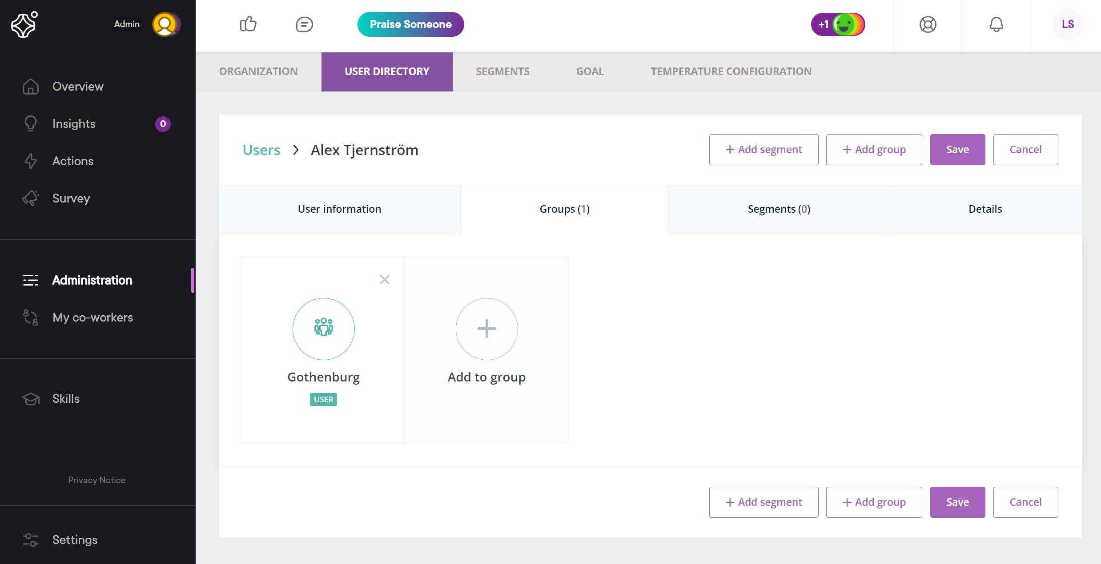
Task: Click the USER role badge
Action: (324, 399)
